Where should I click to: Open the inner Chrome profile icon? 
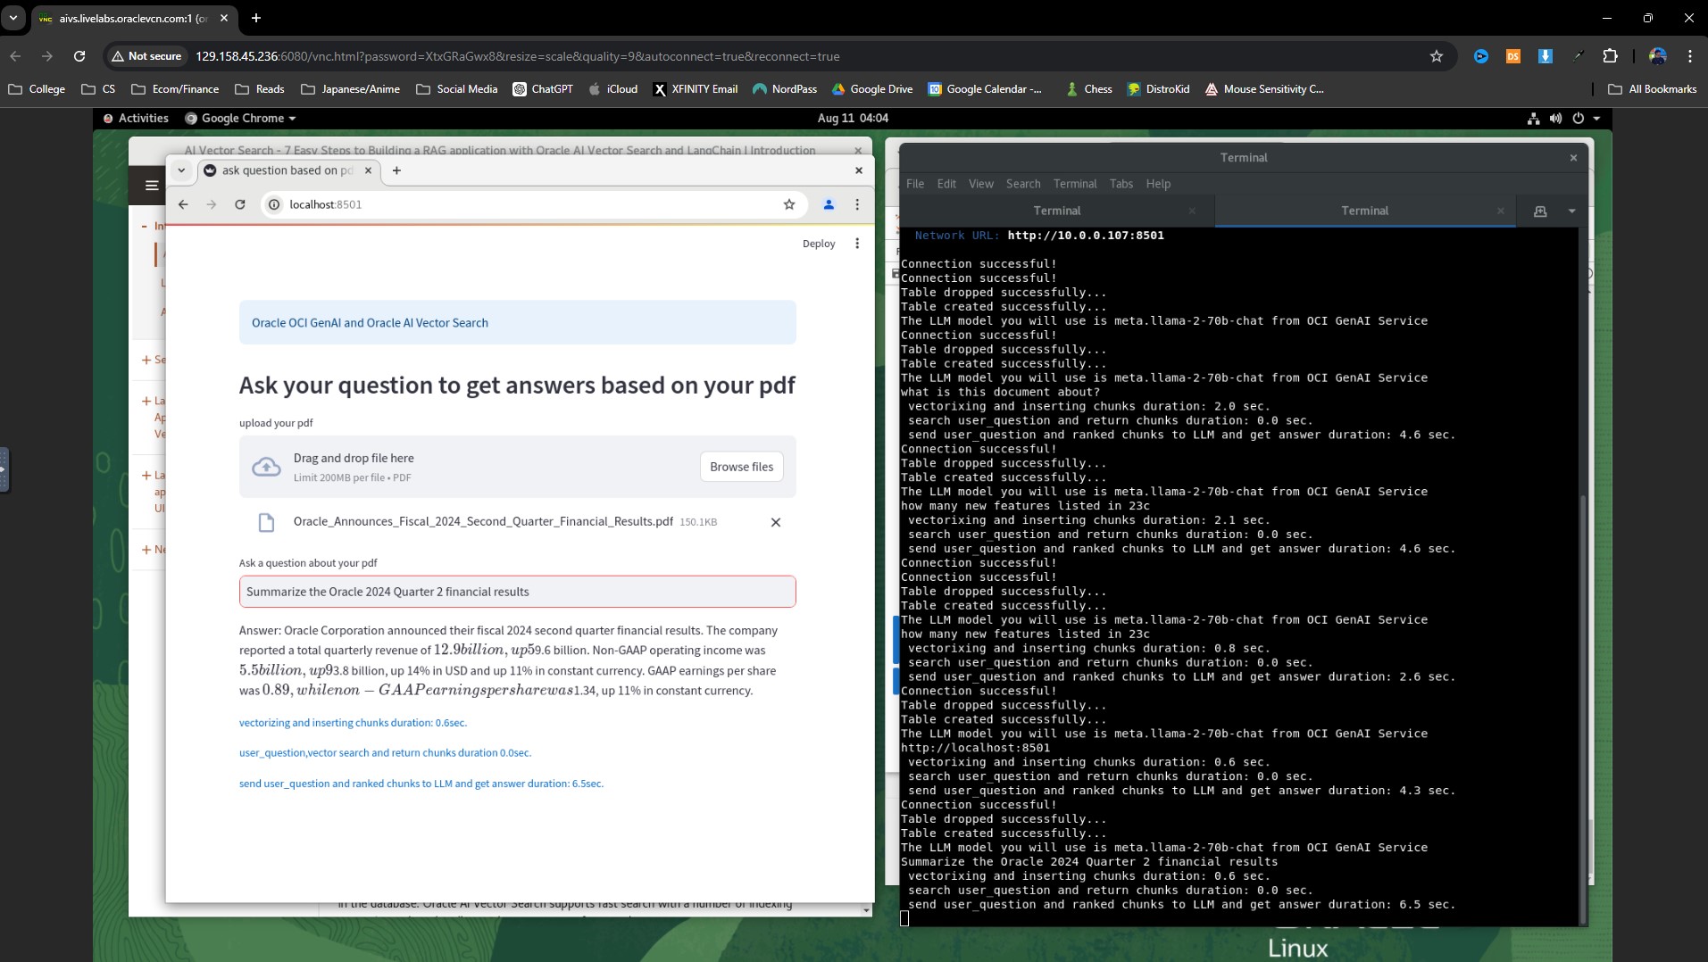(x=829, y=204)
